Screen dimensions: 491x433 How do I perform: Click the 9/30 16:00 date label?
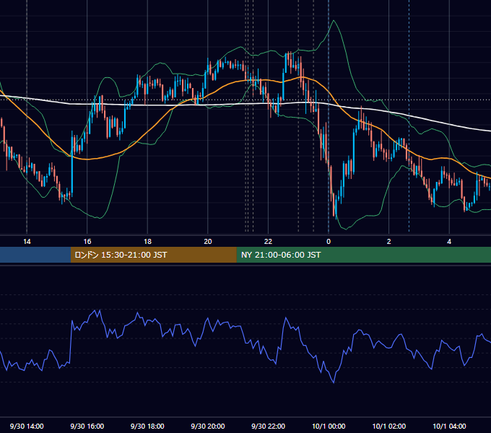point(87,426)
